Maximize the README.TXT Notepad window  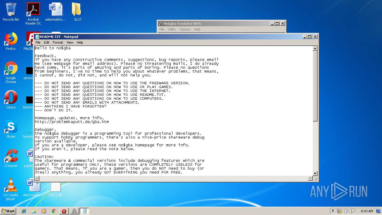tap(310, 37)
